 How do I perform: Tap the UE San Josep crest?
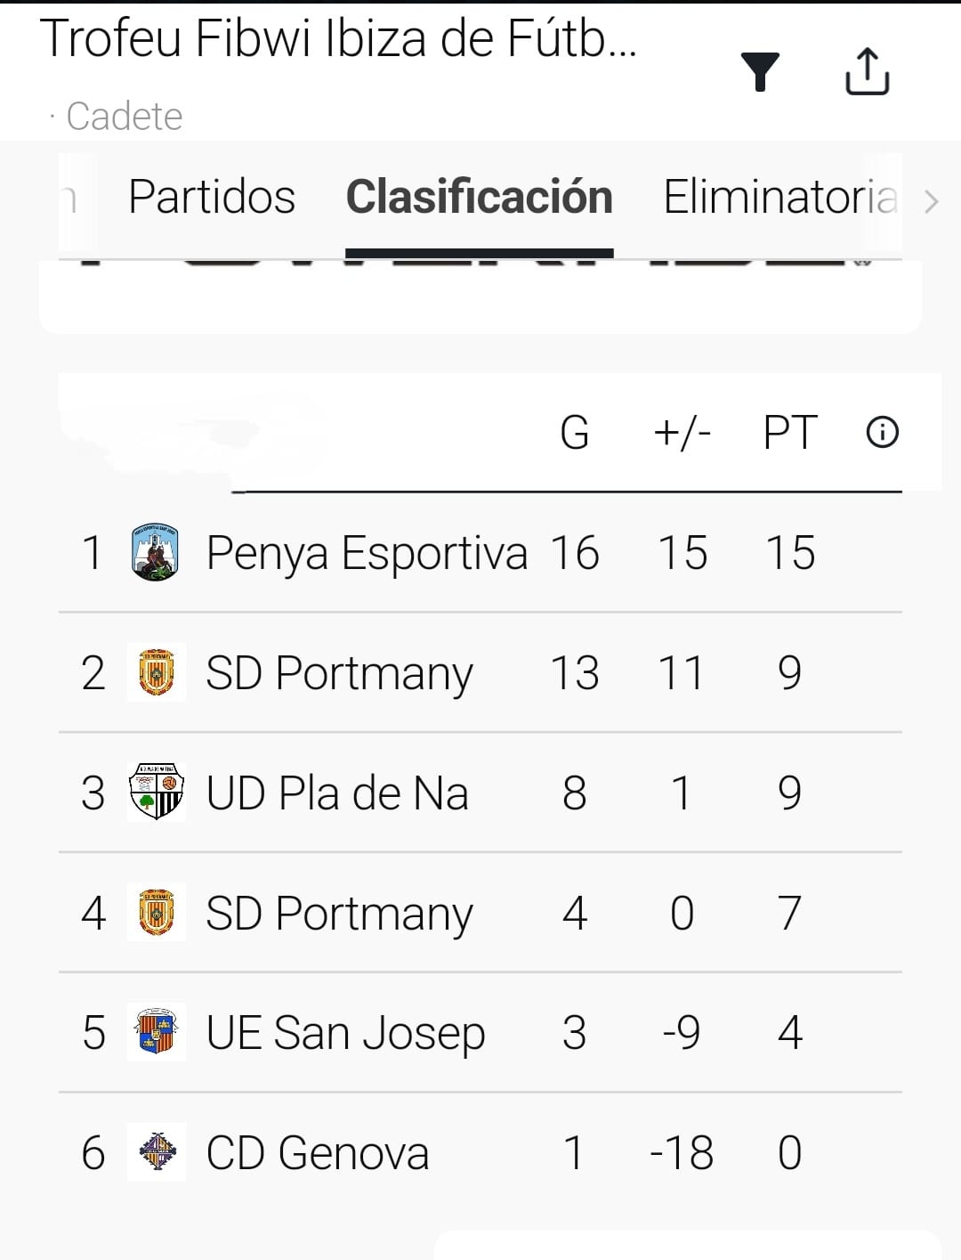157,1032
